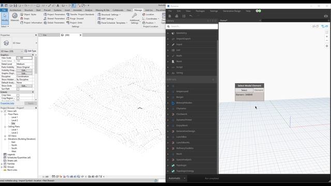Open Project Units
The height and width of the screenshot is (186, 331).
(74, 23)
